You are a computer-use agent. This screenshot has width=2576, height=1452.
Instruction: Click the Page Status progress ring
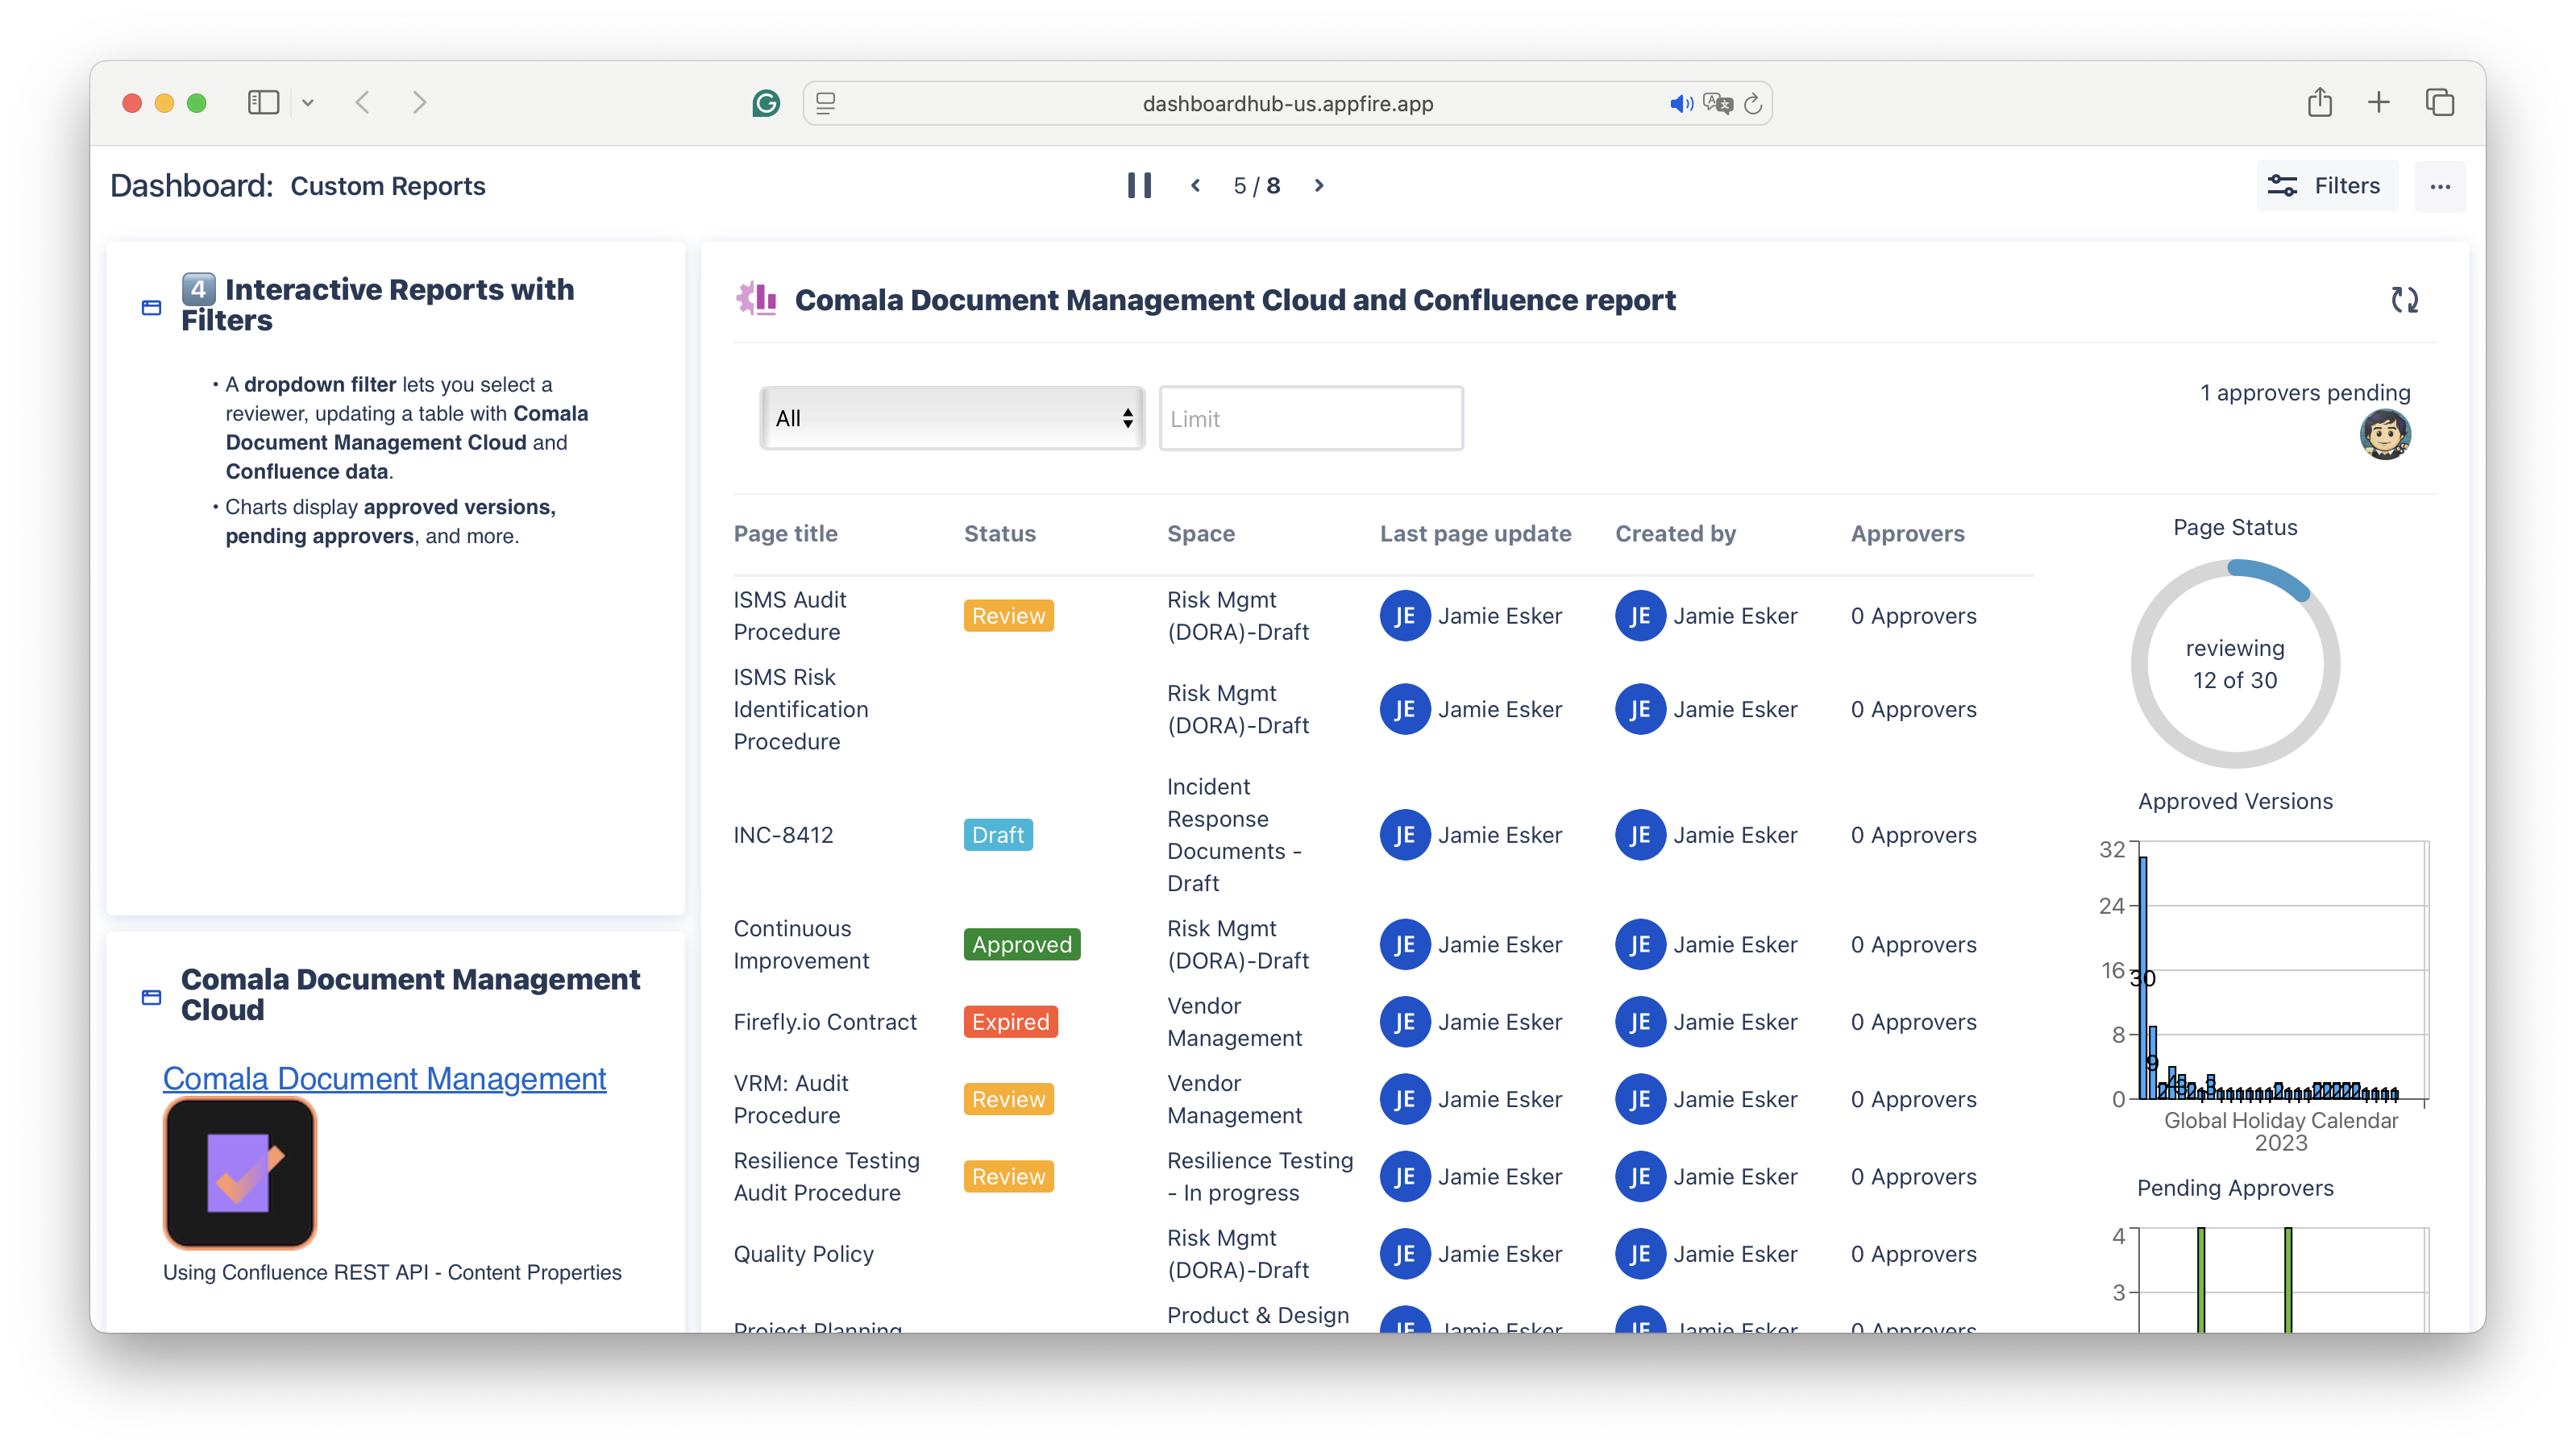2235,663
